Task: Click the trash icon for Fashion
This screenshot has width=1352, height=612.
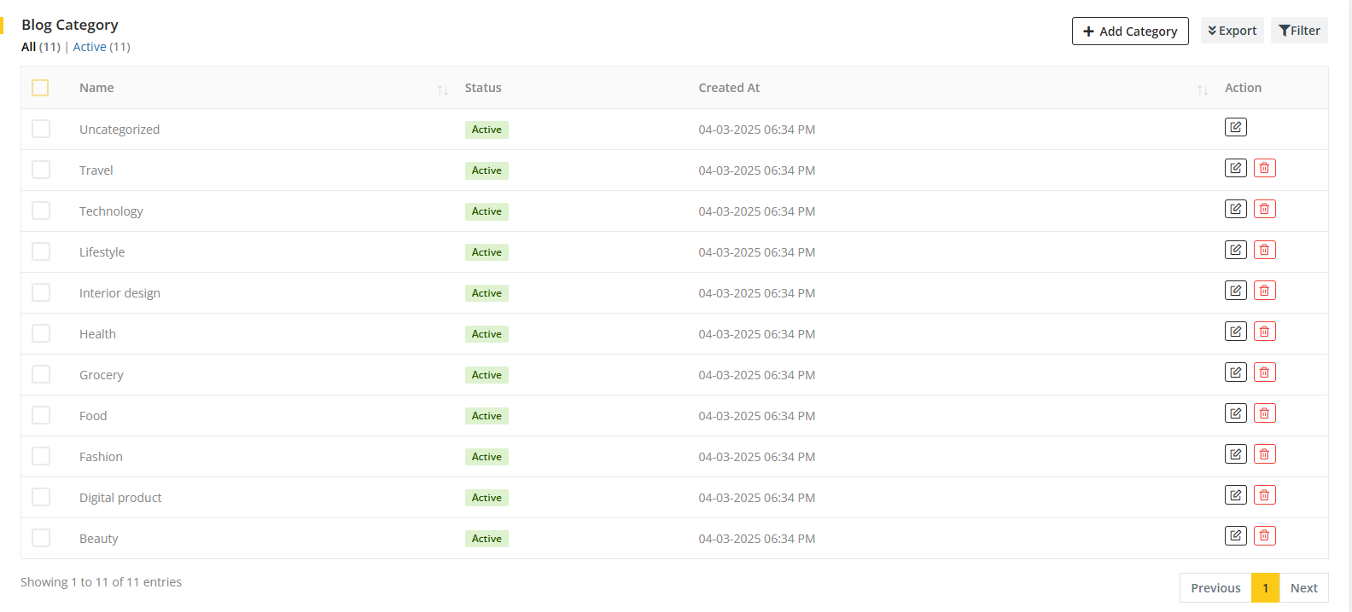Action: (x=1264, y=454)
